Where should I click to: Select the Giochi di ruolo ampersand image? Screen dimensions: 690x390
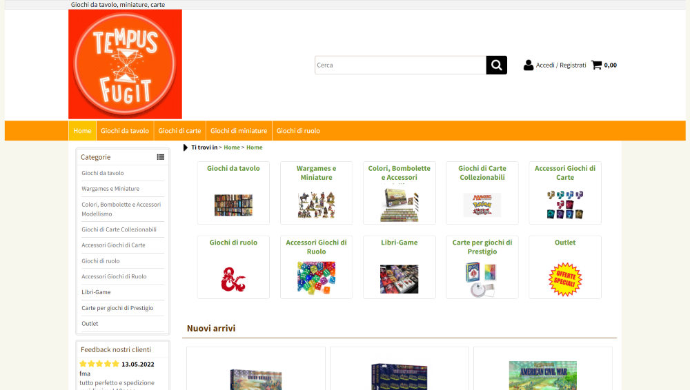[233, 280]
